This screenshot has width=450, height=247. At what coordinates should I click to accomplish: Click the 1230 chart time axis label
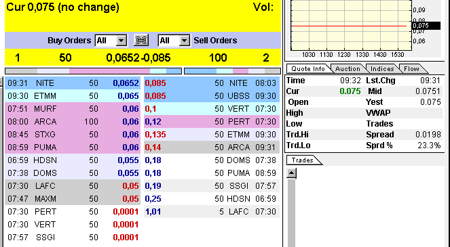[x=344, y=55]
